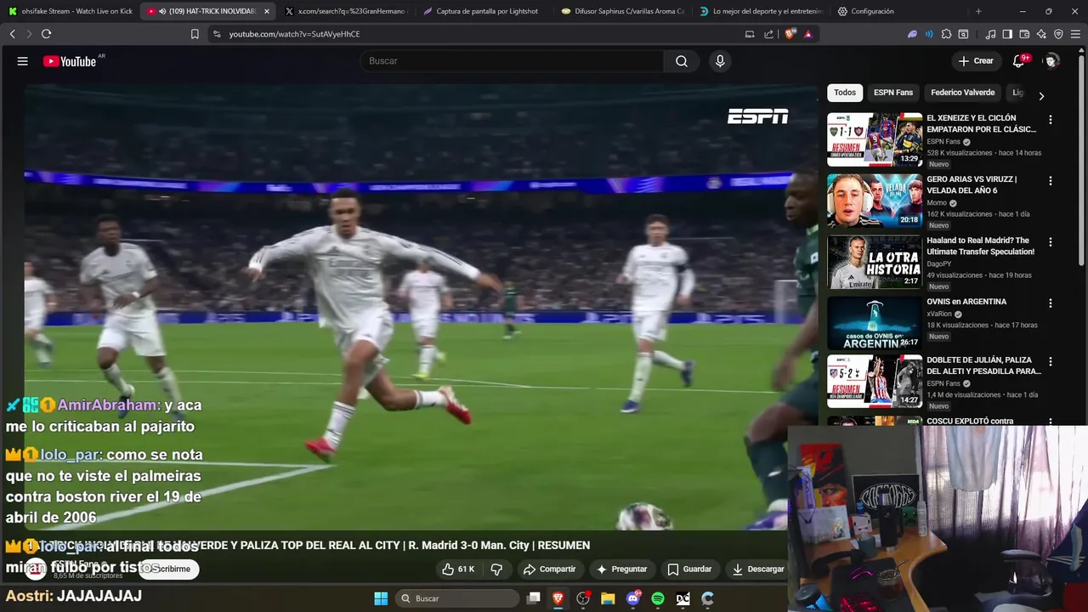
Task: Open options for Haaland to Real Madrid video
Action: point(1051,242)
